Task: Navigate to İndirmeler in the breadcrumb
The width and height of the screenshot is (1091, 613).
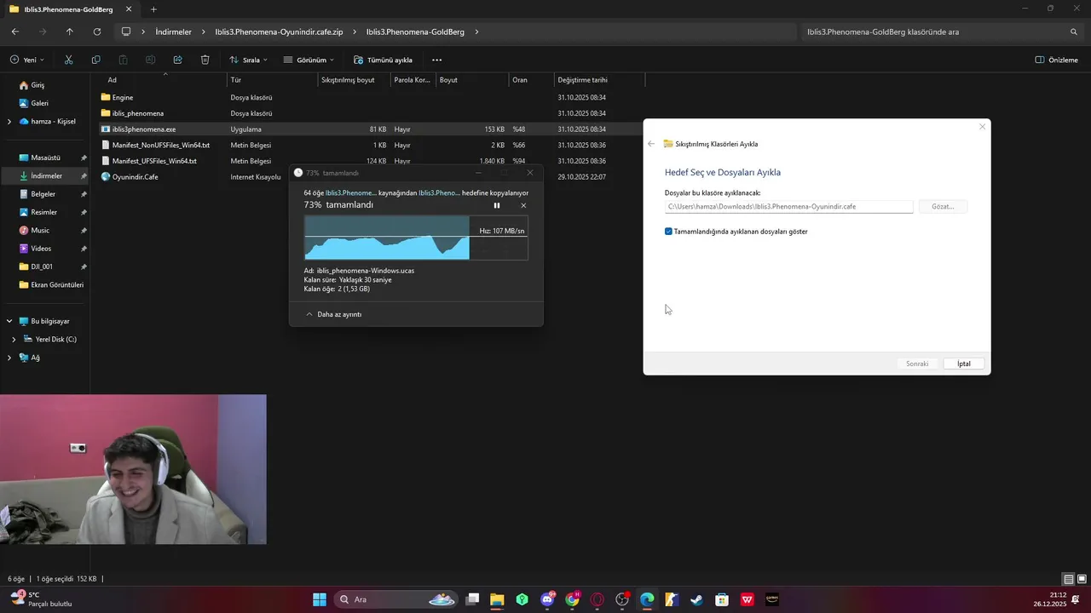Action: point(173,32)
